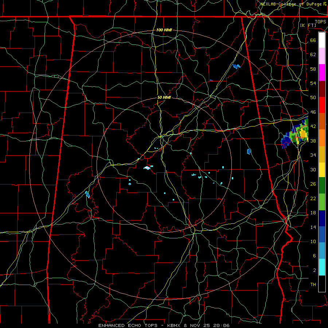
Task: Click the light blue 6–10 kft swatch
Action: (322, 251)
